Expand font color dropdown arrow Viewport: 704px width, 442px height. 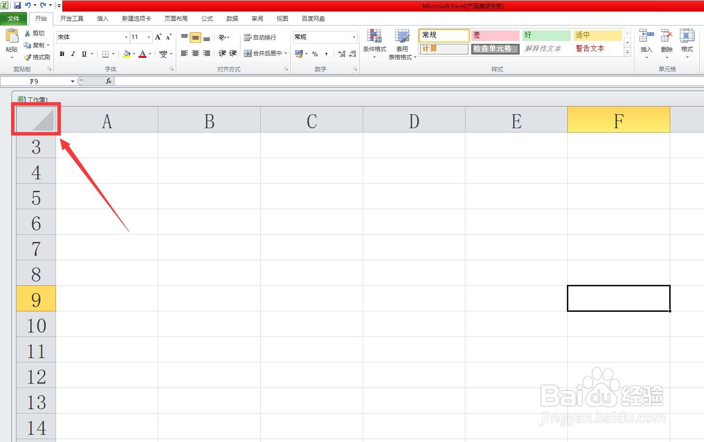(150, 54)
